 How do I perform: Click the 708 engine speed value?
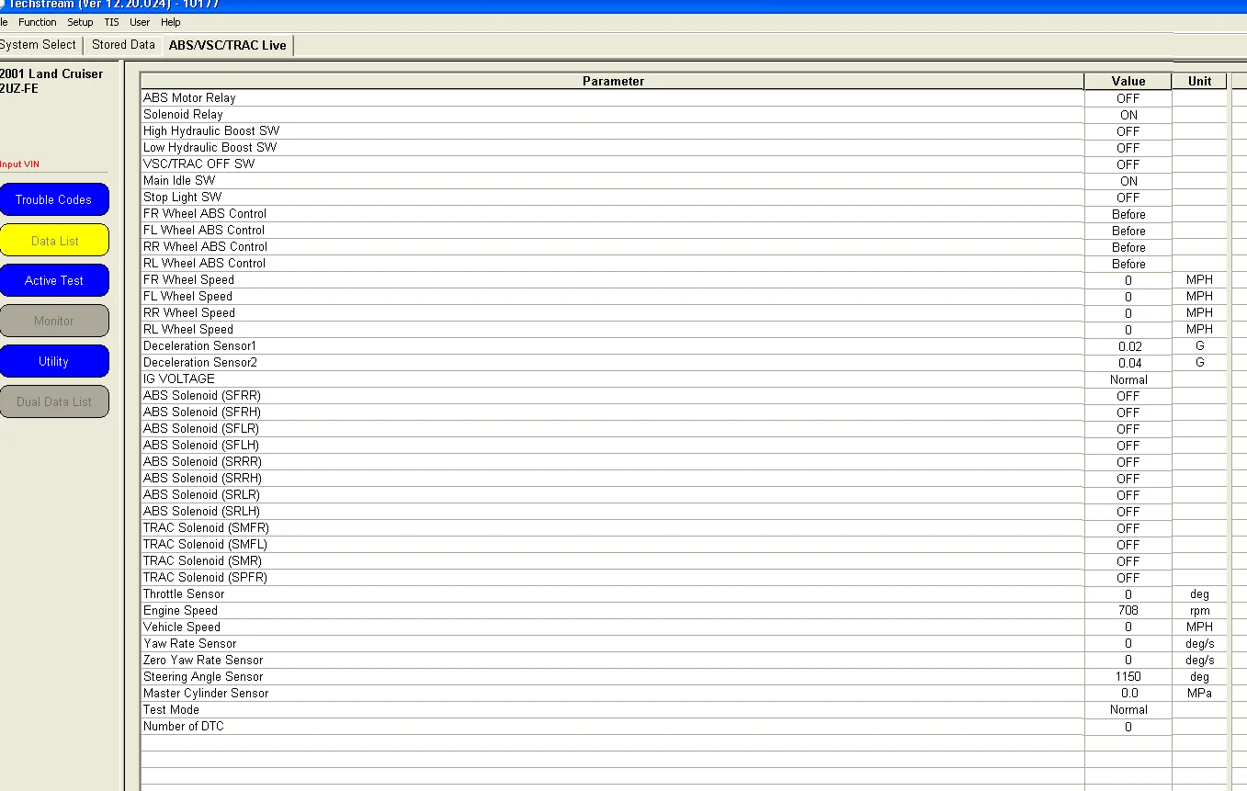(x=1128, y=611)
